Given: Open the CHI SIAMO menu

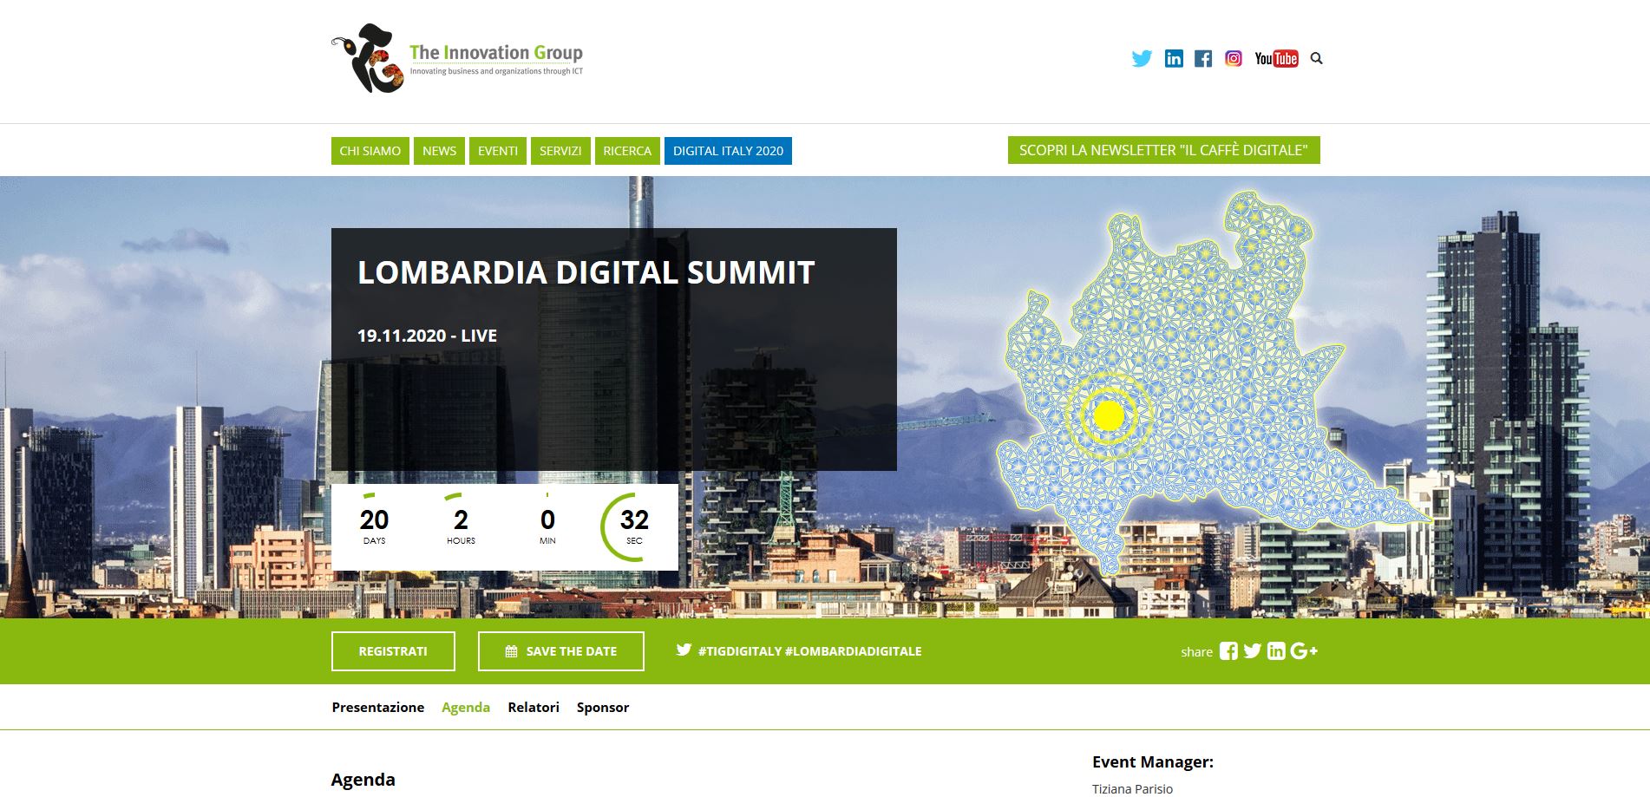Looking at the screenshot, I should [370, 151].
